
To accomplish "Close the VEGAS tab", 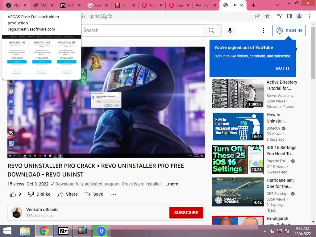I will click(25, 5).
